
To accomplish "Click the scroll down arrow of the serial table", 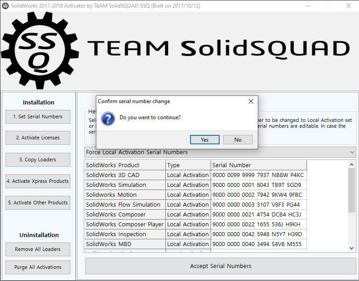I will pyautogui.click(x=352, y=248).
